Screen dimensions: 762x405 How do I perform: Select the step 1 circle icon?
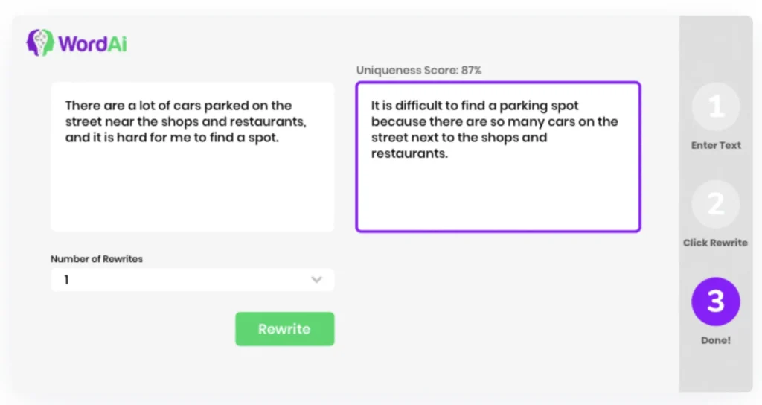pyautogui.click(x=715, y=107)
